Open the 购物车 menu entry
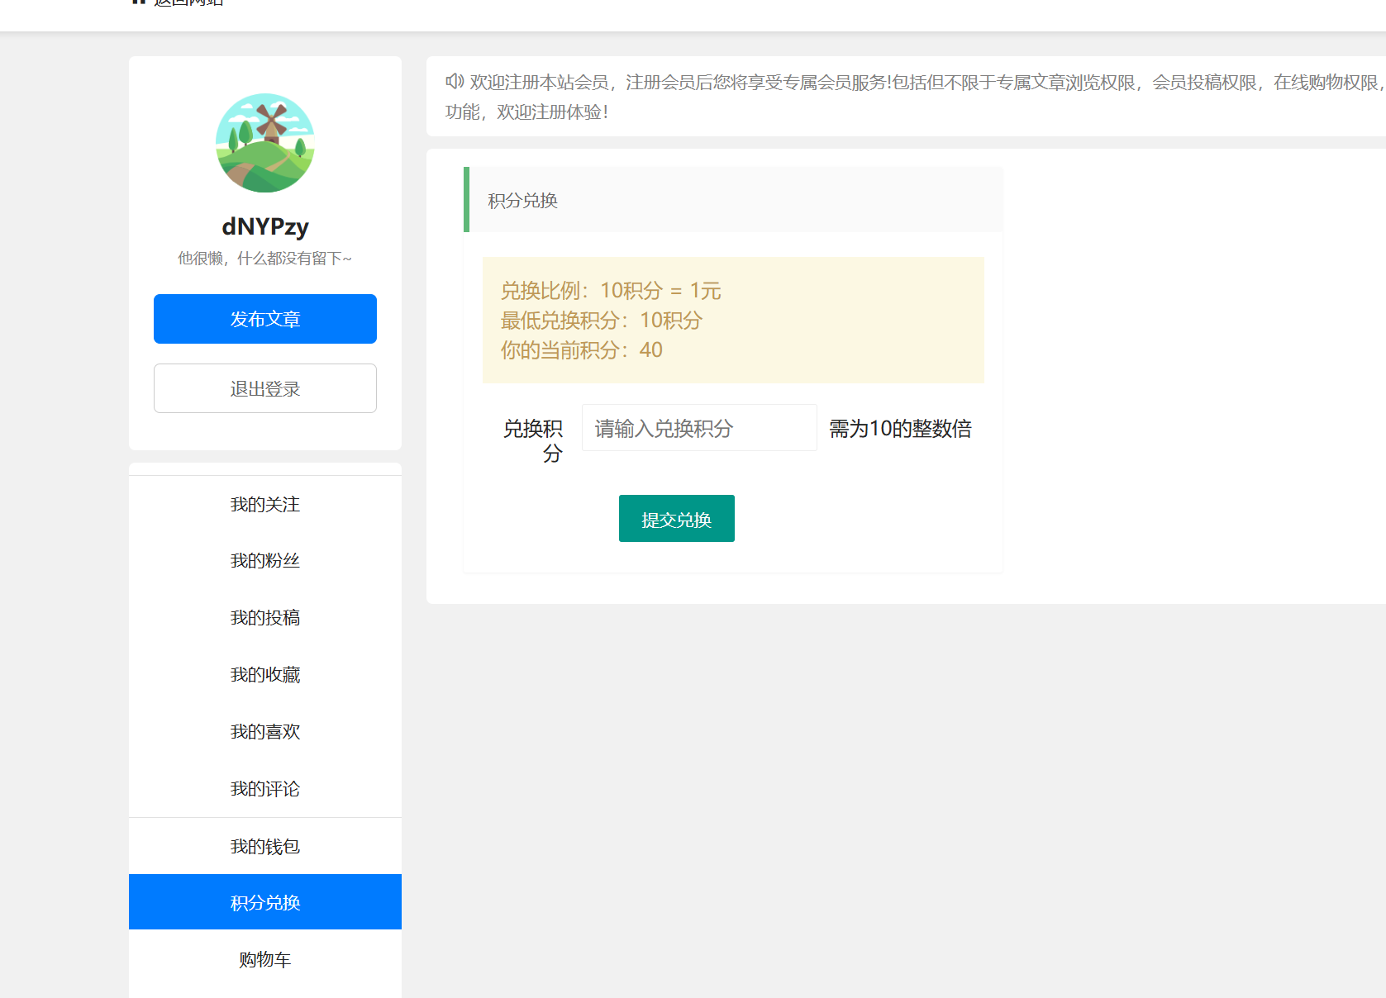 click(x=264, y=959)
